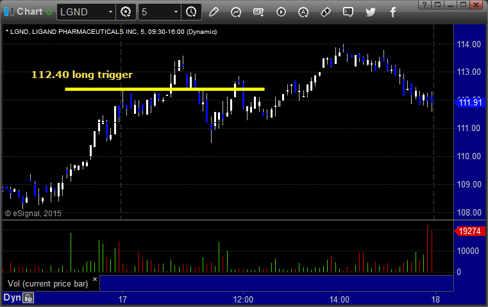Screen dimensions: 488x307
Task: Click the 14:00 time axis label
Action: tap(339, 299)
